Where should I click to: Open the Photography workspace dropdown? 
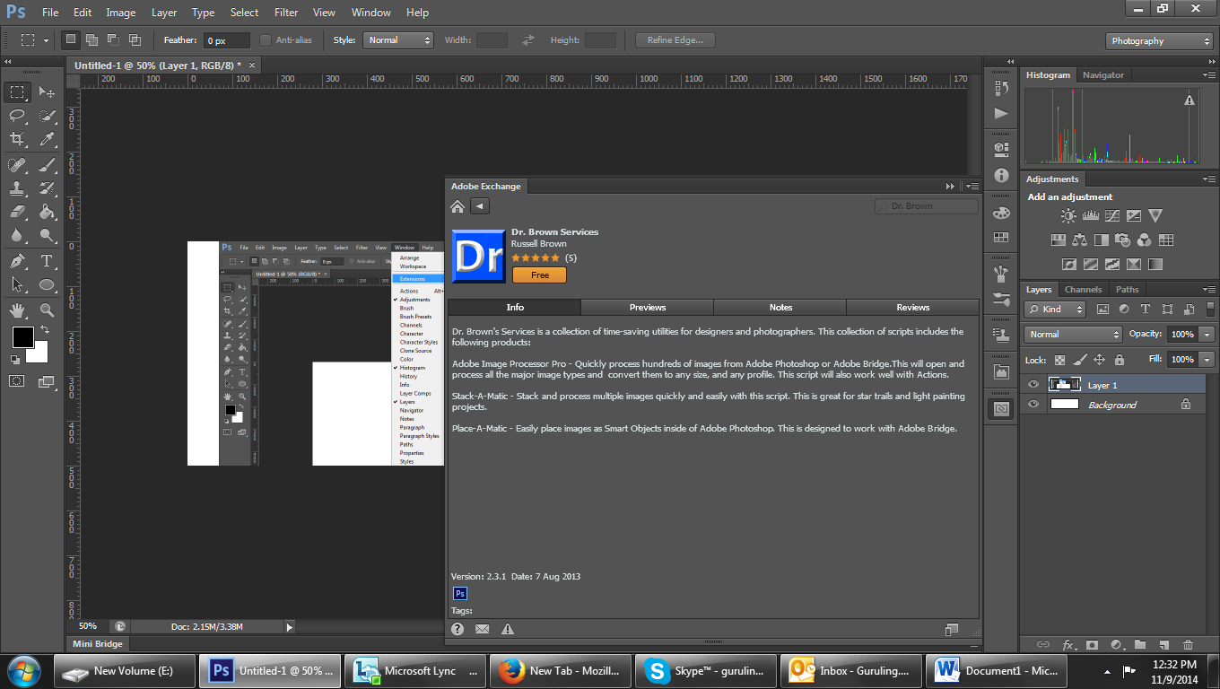[x=1158, y=40]
